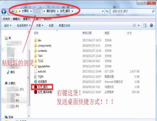The width and height of the screenshot is (157, 121).
Task: Open the address bar history dropdown
Action: point(103,11)
